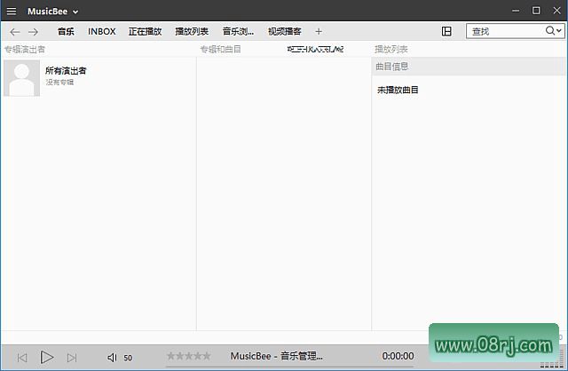This screenshot has height=371, width=568.
Task: Open the 视频播客 tab
Action: click(285, 32)
